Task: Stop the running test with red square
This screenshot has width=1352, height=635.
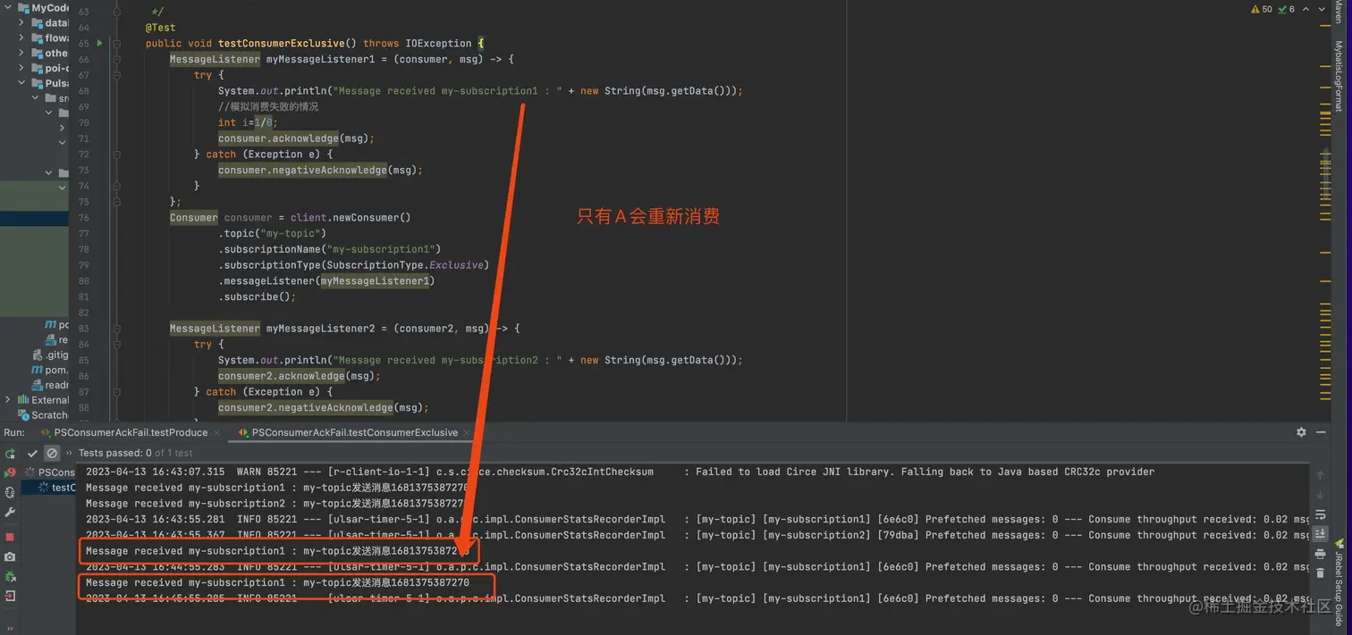Action: coord(10,537)
